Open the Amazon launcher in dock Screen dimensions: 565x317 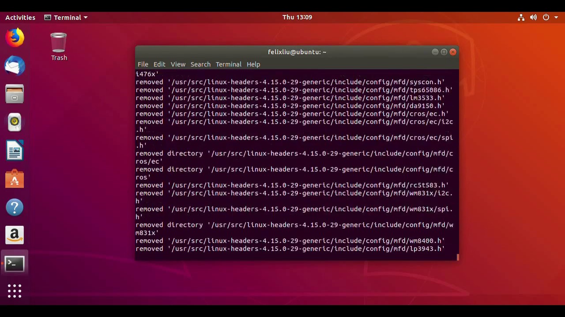tap(15, 235)
